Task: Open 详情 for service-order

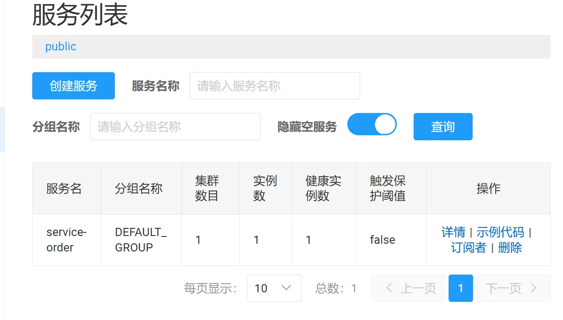Action: 453,232
